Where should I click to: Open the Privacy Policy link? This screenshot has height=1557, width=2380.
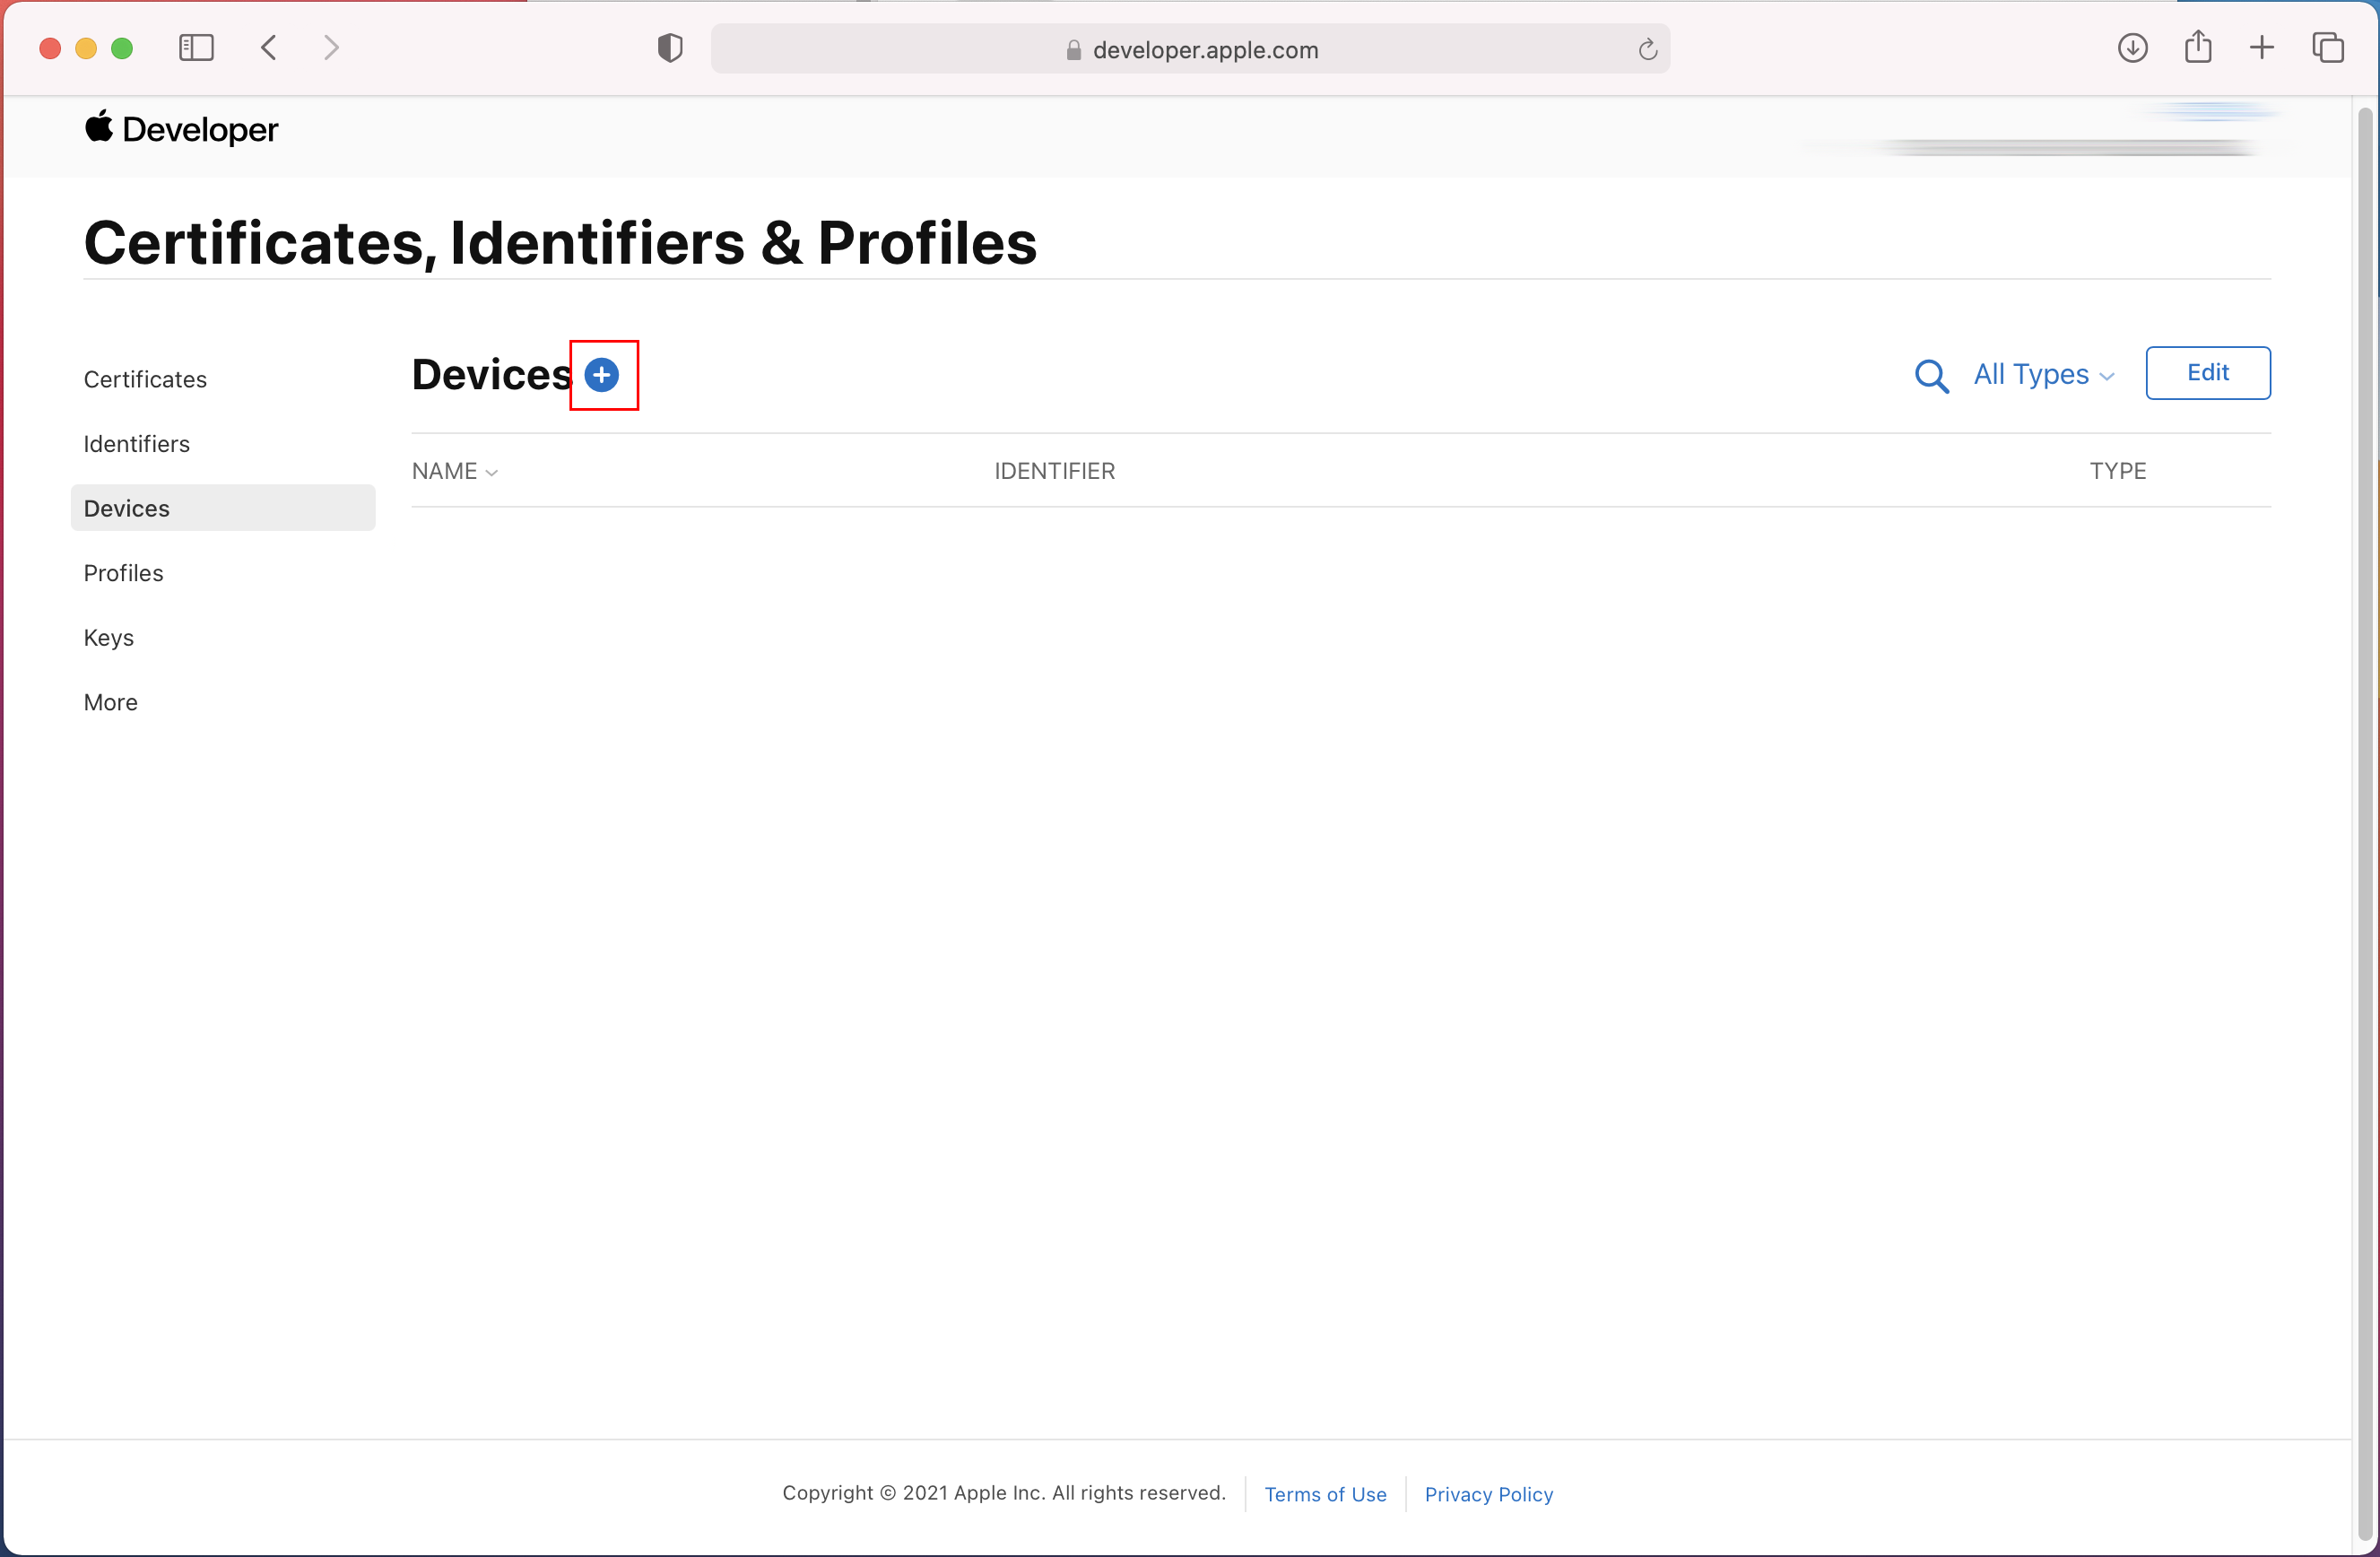click(1488, 1494)
